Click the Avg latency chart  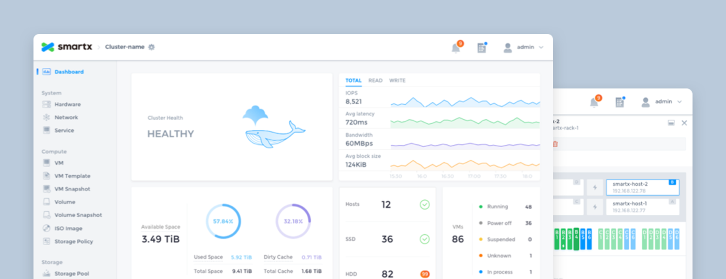click(465, 122)
